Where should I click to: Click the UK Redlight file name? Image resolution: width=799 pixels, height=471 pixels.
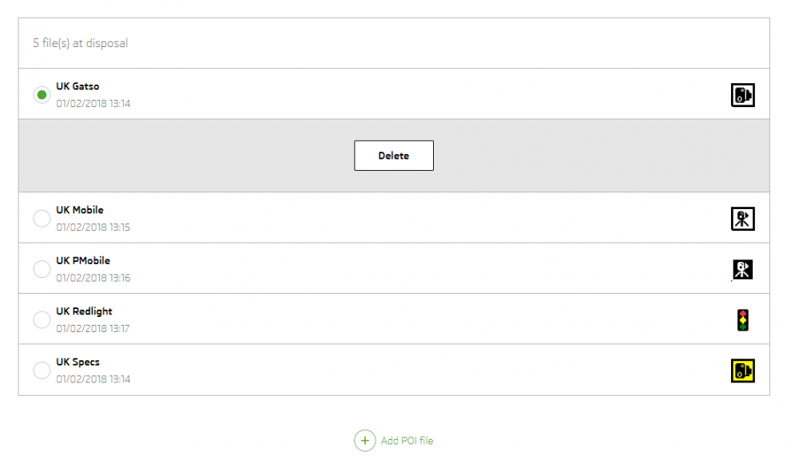pos(84,311)
